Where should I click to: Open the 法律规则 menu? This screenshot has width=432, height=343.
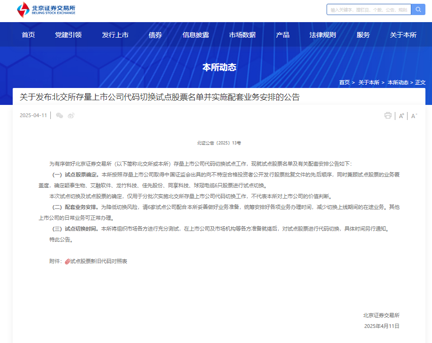point(323,34)
